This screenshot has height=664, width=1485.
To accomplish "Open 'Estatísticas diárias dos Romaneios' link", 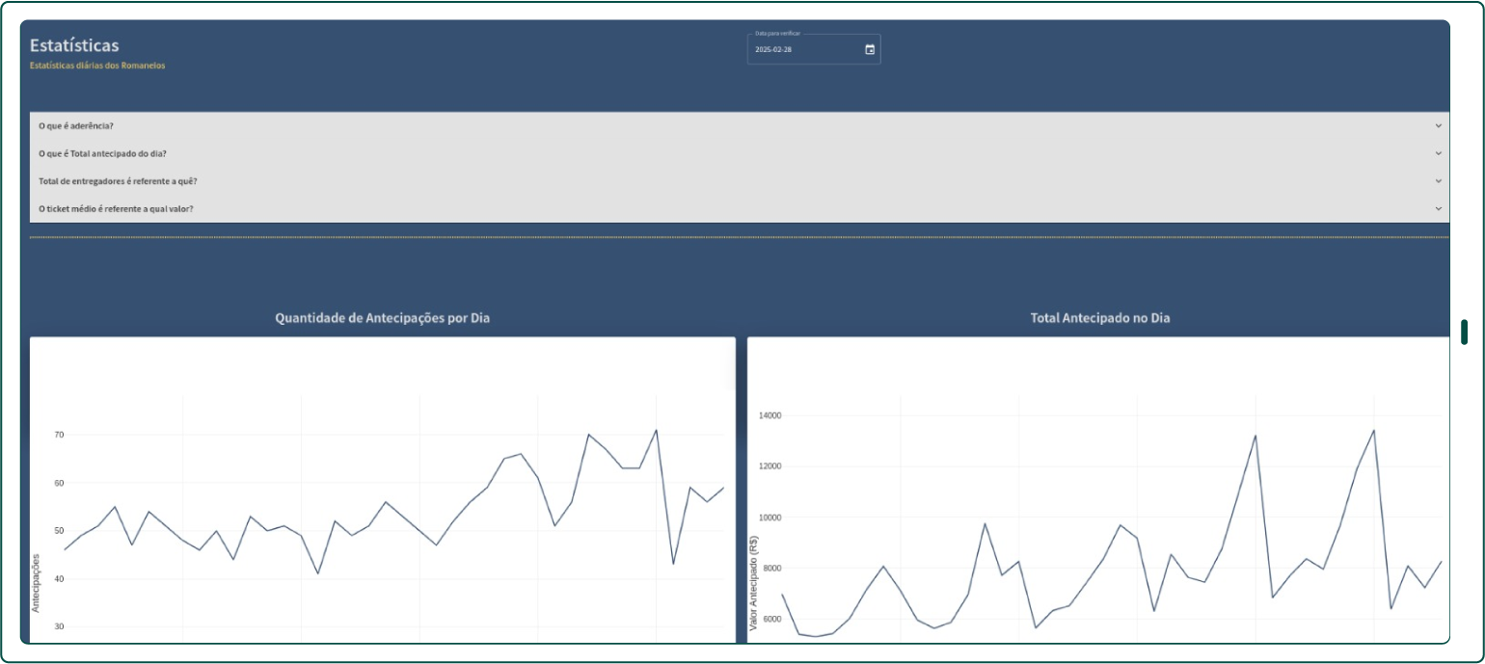I will click(x=97, y=66).
